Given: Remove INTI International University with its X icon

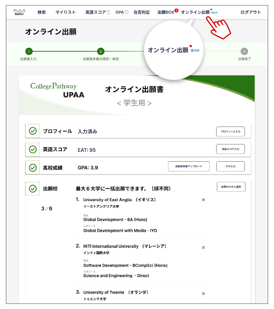Looking at the screenshot, I should click(203, 247).
